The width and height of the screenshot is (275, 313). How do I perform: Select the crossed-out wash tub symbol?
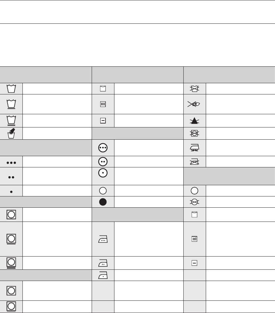tap(195, 88)
